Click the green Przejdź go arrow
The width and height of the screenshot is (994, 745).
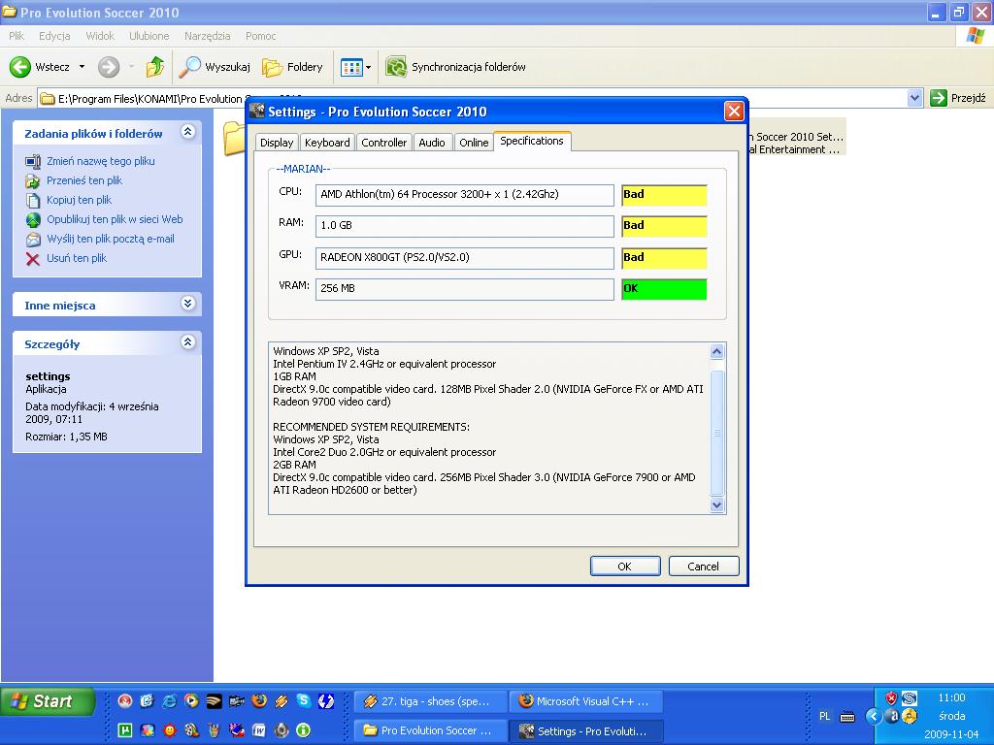pyautogui.click(x=939, y=98)
